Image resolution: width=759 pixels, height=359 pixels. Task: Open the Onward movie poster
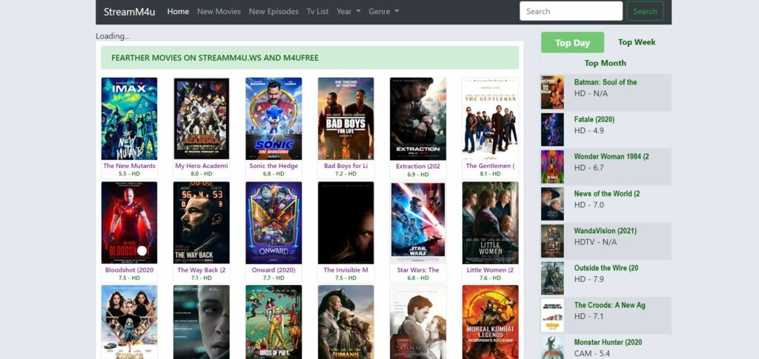[x=274, y=223]
